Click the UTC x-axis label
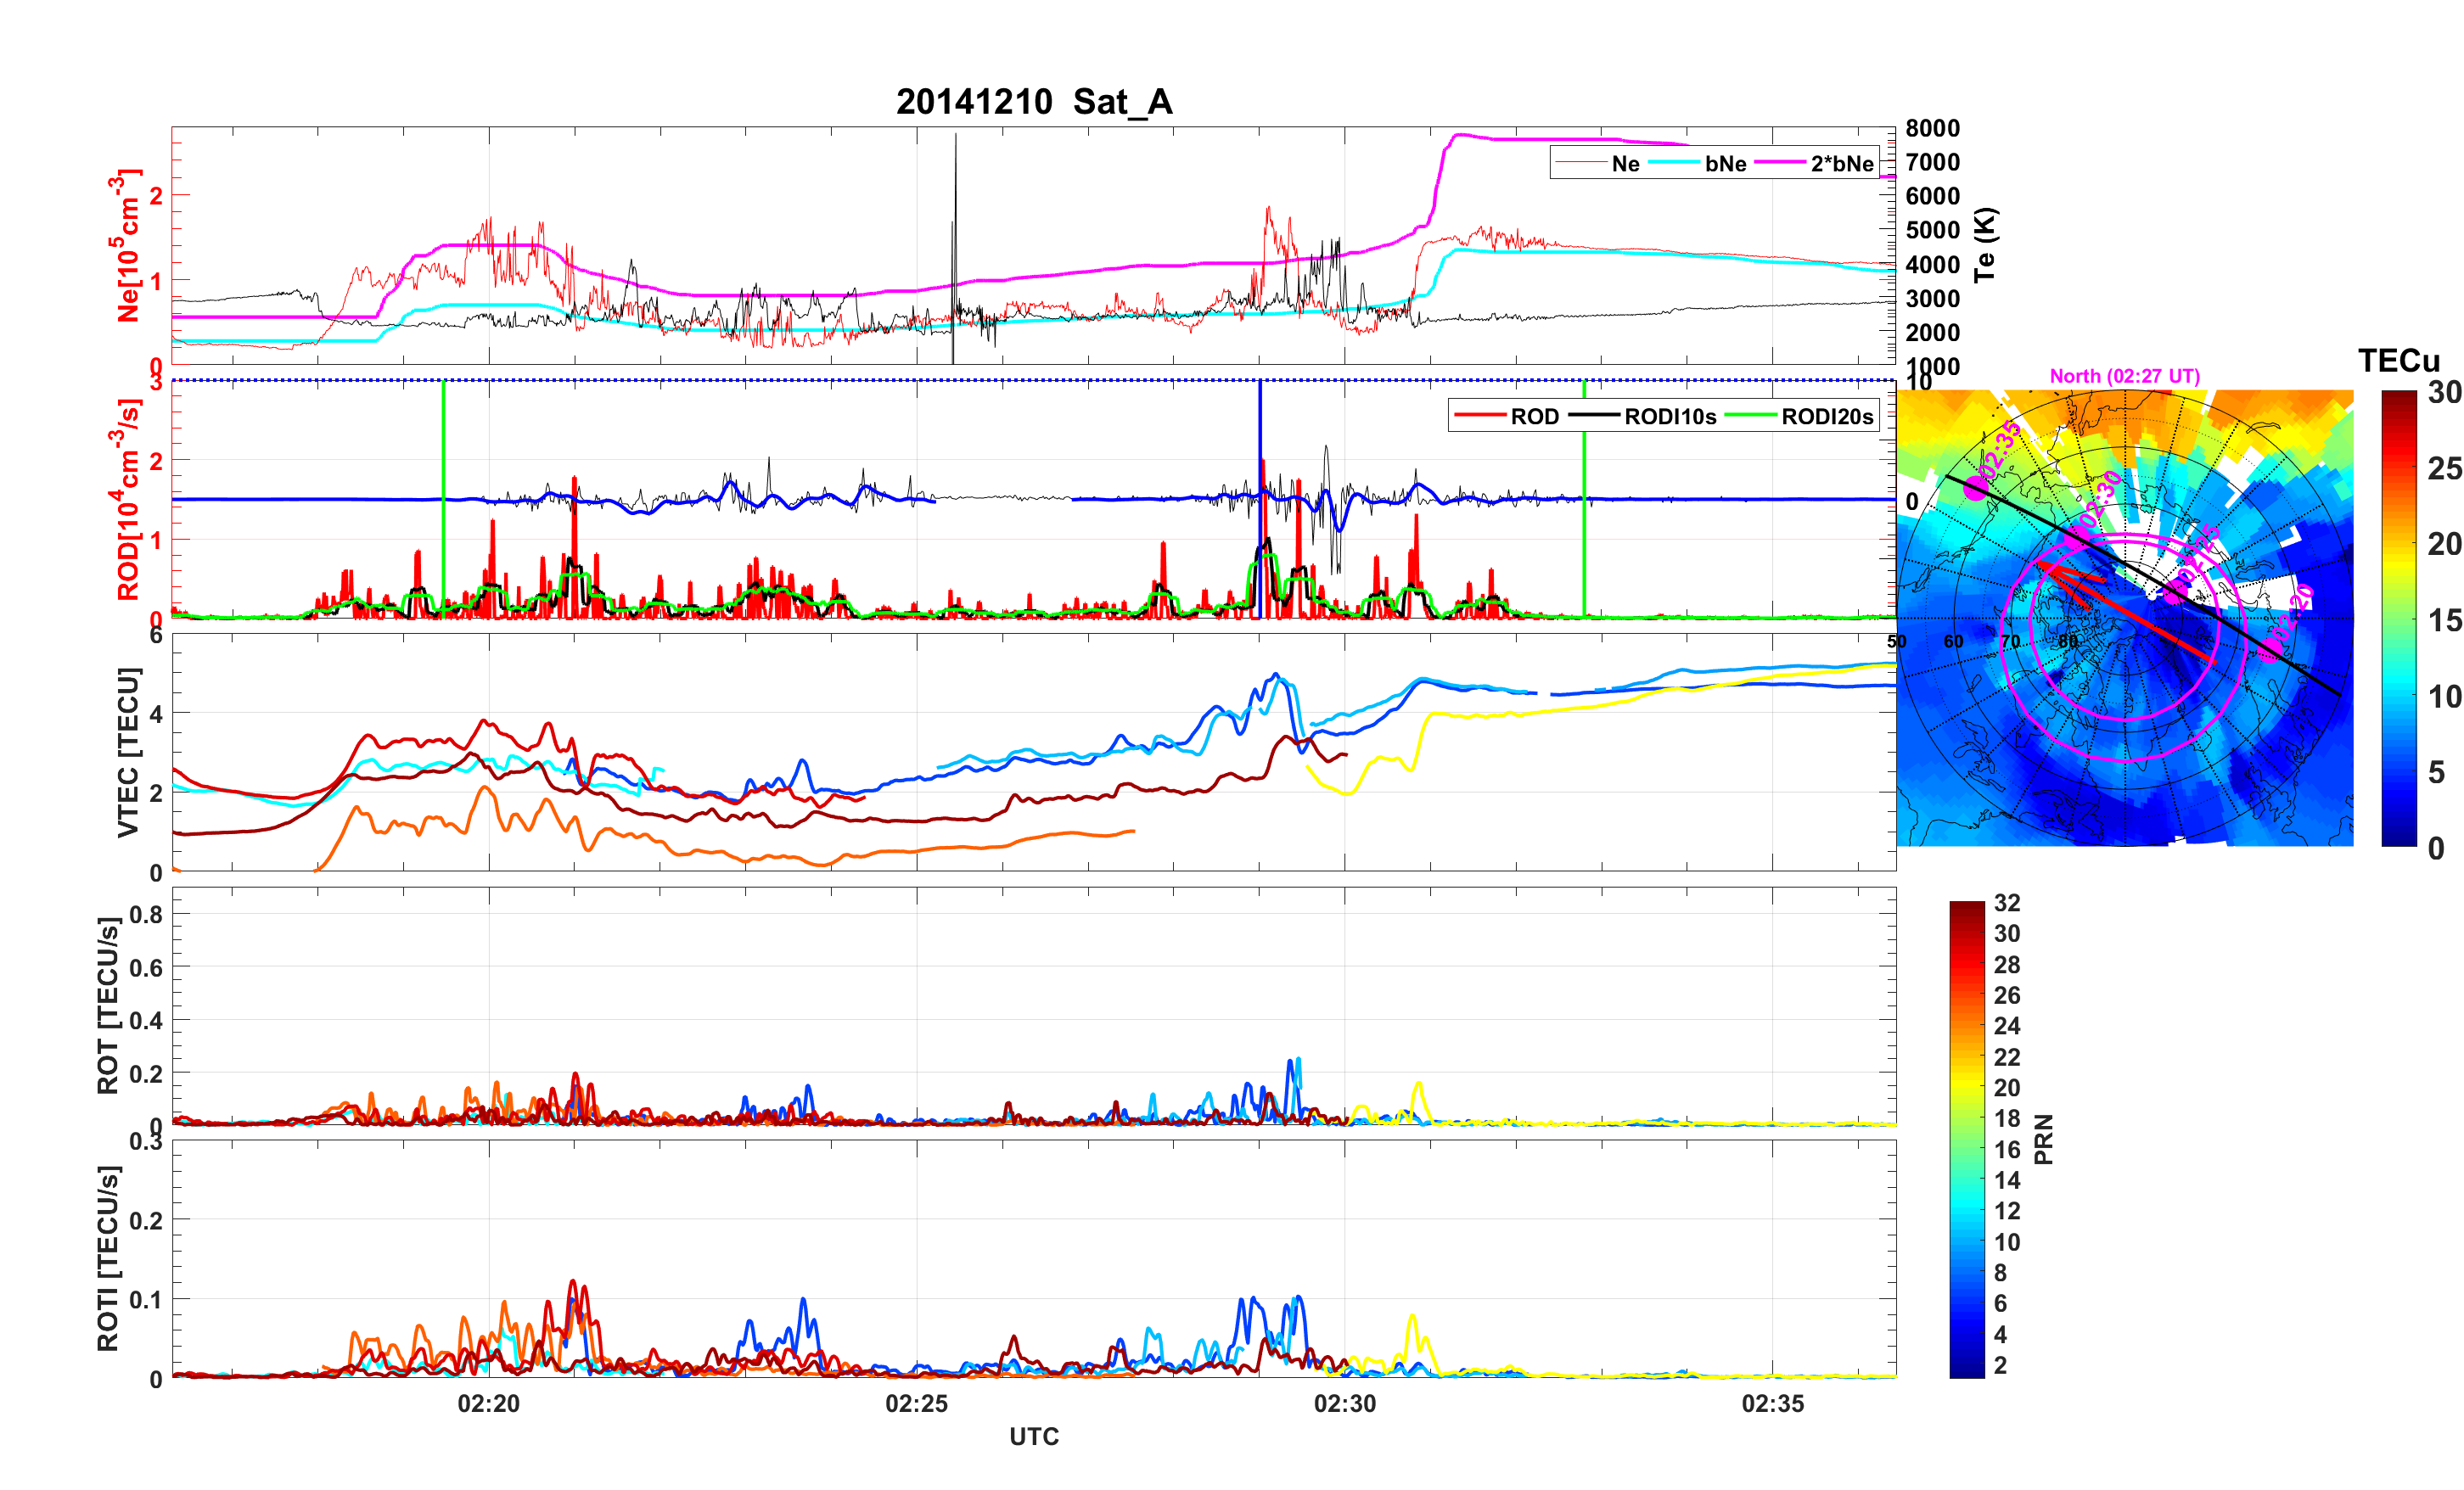The width and height of the screenshot is (2464, 1490). (1033, 1436)
